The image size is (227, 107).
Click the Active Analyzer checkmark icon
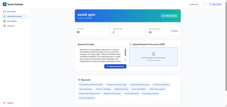(x=163, y=16)
